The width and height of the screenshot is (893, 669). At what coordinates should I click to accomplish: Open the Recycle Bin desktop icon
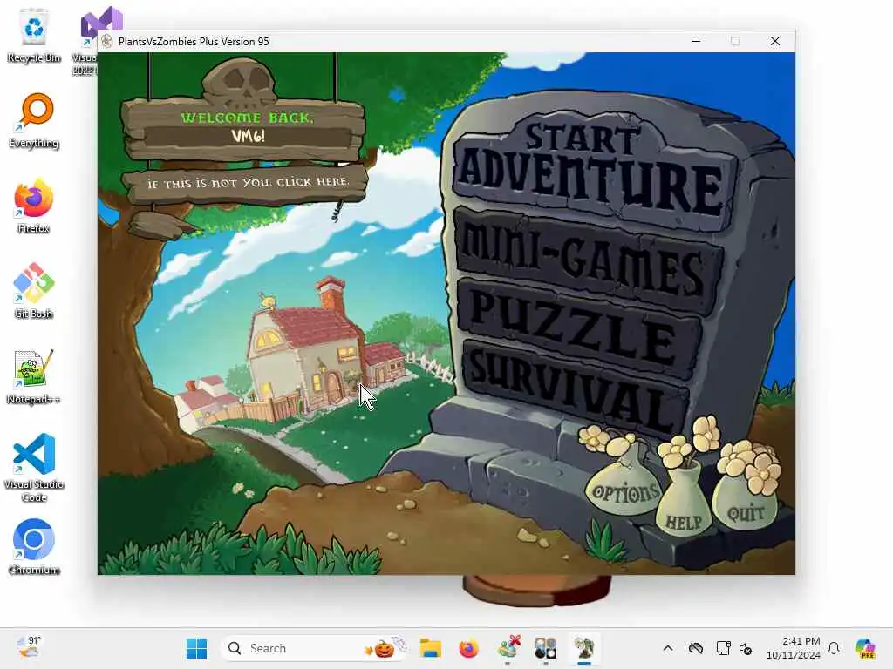(34, 35)
